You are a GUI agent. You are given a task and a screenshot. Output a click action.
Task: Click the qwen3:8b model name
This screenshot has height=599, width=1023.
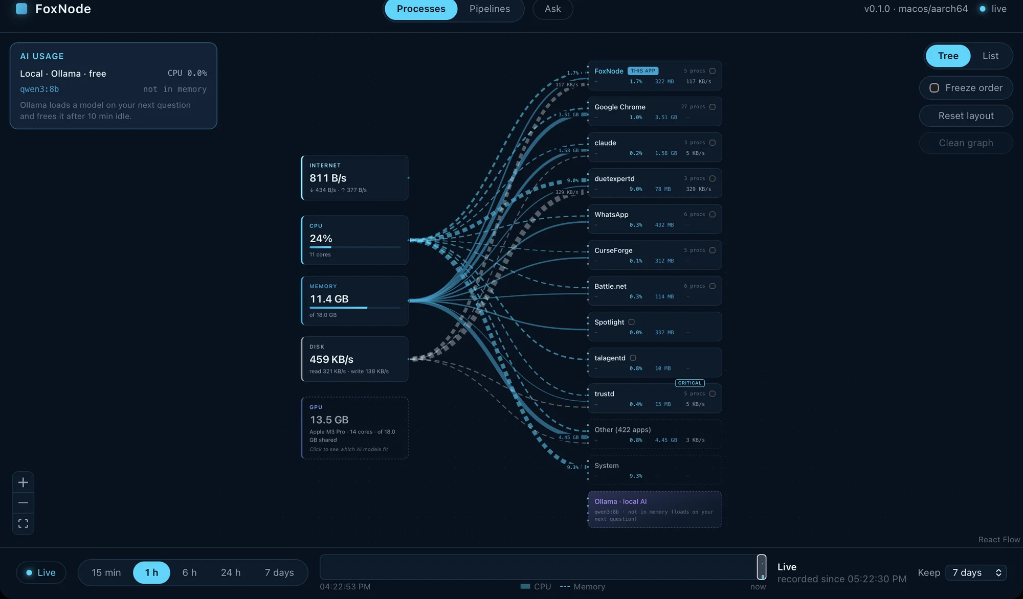coord(39,89)
